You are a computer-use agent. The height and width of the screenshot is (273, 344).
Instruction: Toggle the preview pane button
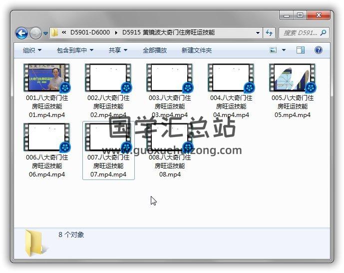point(301,50)
